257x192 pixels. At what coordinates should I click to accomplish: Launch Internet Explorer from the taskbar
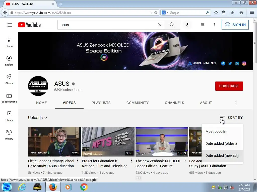click(22, 187)
